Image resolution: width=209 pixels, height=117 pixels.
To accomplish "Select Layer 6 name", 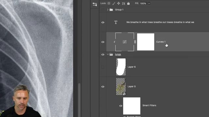I will 132,67.
